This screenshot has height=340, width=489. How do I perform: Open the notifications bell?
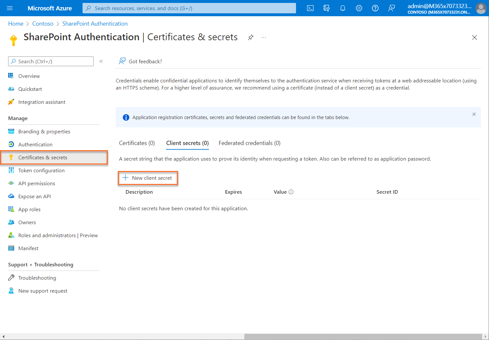click(342, 8)
